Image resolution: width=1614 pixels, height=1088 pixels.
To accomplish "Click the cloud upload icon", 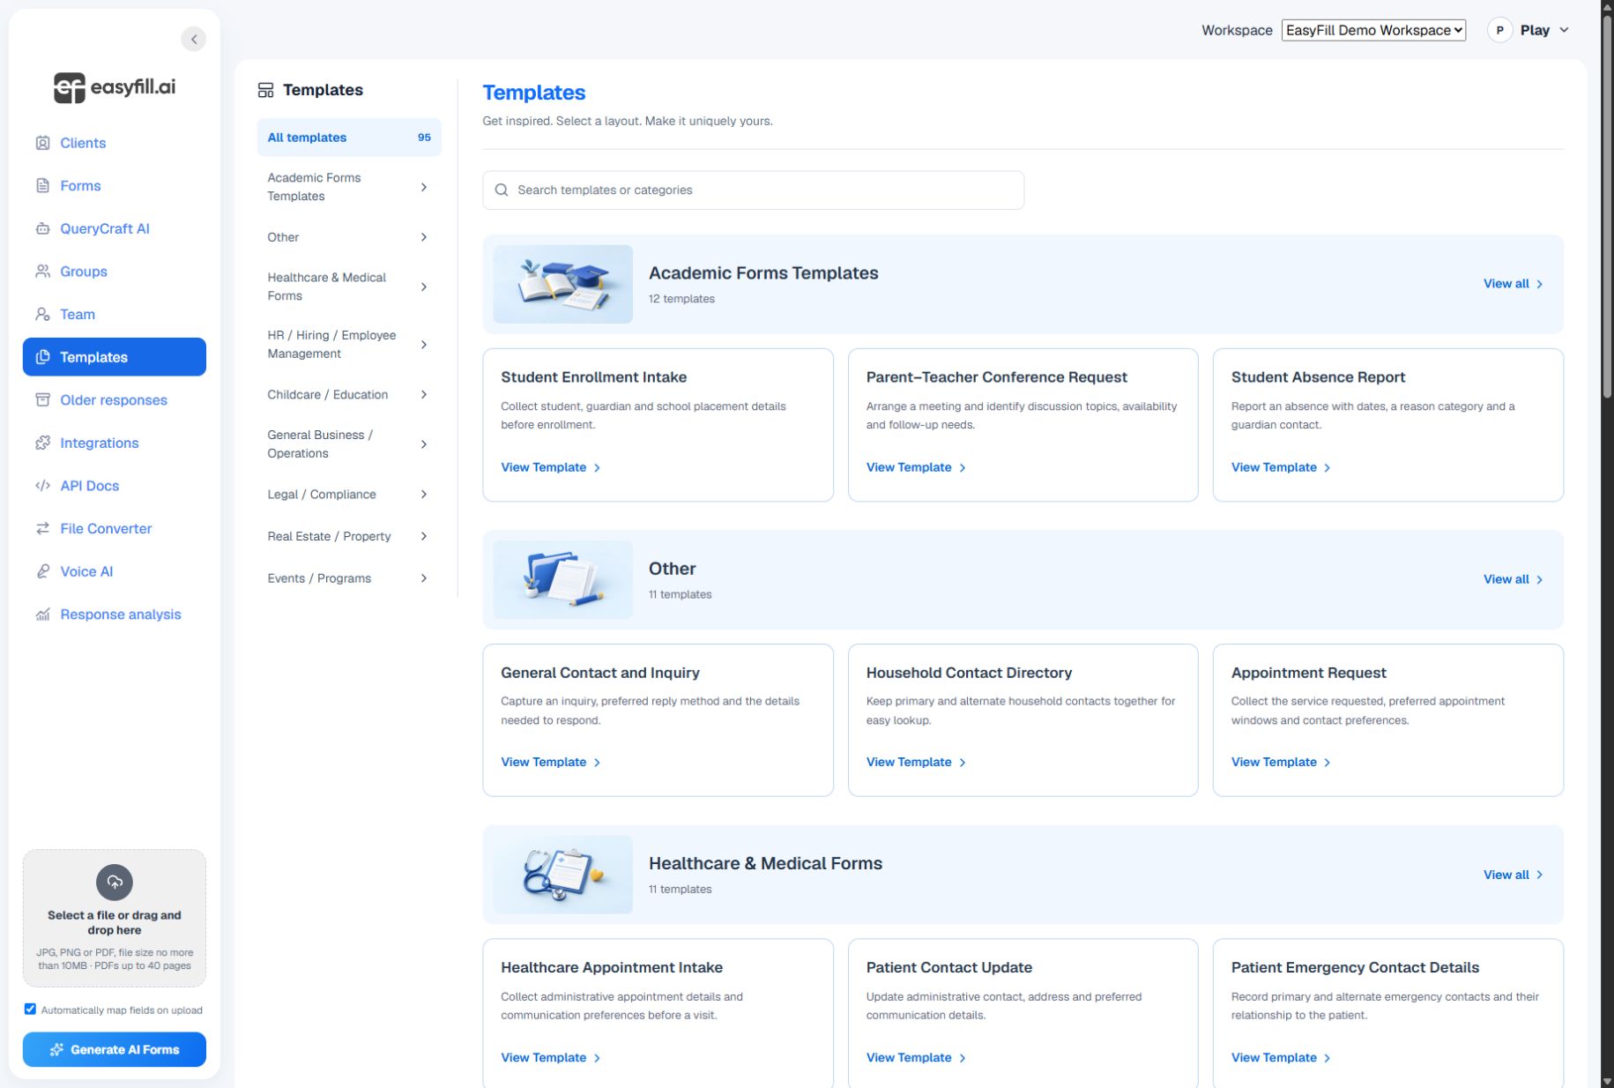I will pyautogui.click(x=115, y=882).
